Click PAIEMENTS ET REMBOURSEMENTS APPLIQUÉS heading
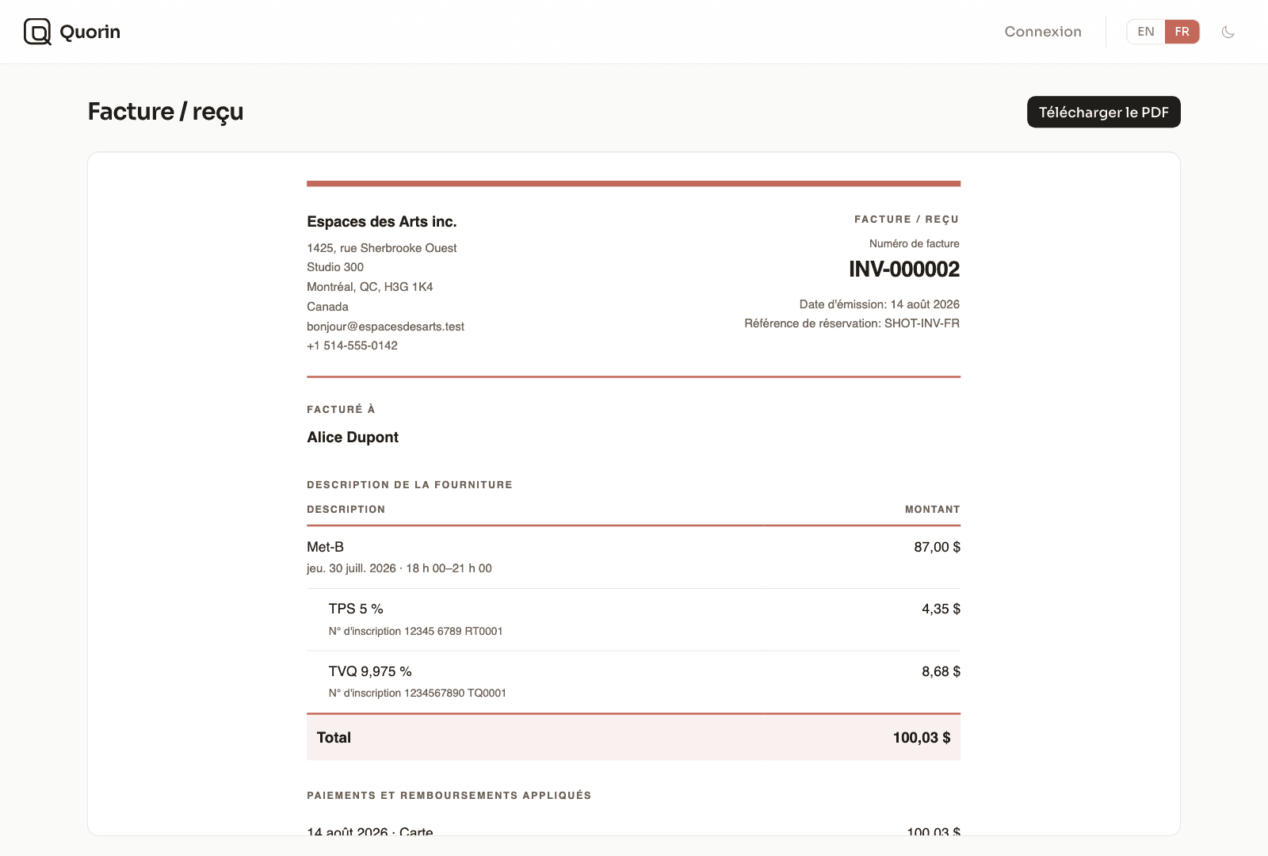This screenshot has width=1268, height=856. click(x=449, y=796)
